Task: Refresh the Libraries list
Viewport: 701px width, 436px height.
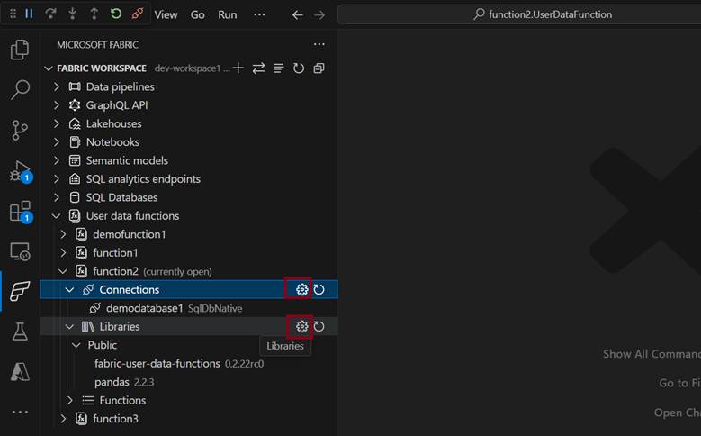Action: click(x=319, y=326)
